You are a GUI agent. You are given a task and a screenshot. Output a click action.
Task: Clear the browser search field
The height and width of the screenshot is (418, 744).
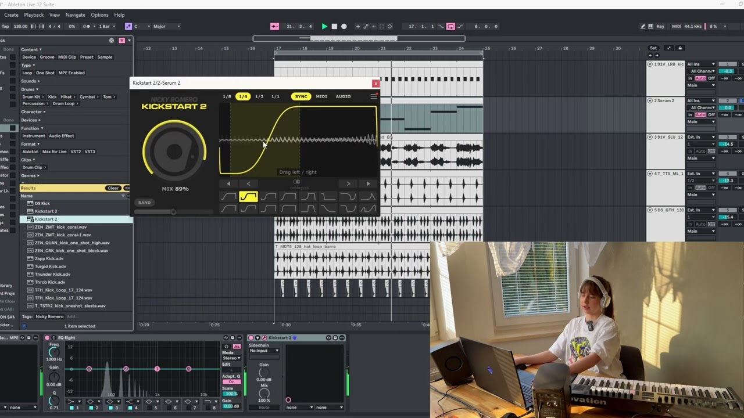[112, 40]
